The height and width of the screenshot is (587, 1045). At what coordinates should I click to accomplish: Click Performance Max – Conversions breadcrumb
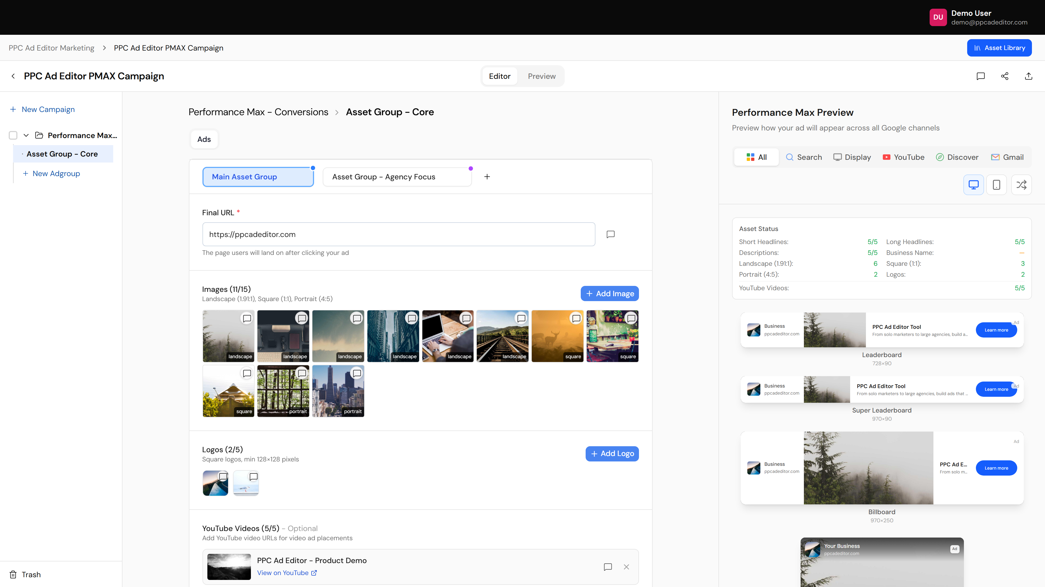point(259,112)
